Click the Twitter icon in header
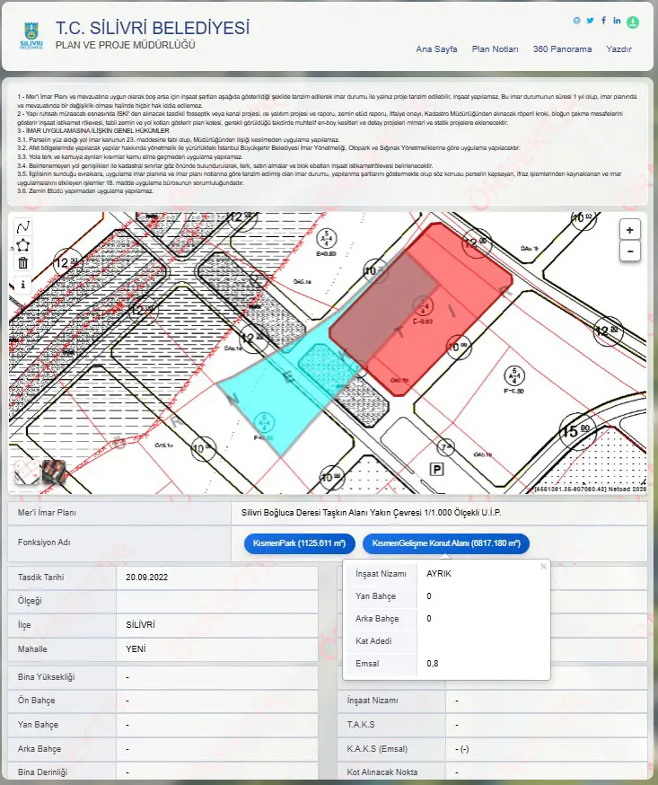Image resolution: width=658 pixels, height=785 pixels. (590, 21)
